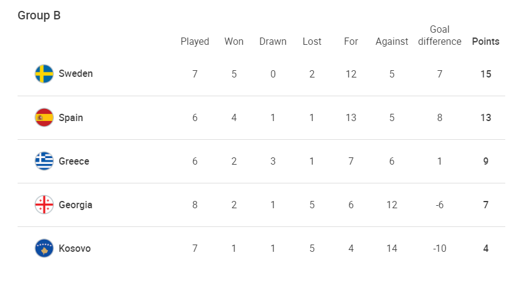Image resolution: width=521 pixels, height=296 pixels.
Task: Open the Spain team name link
Action: (x=71, y=117)
